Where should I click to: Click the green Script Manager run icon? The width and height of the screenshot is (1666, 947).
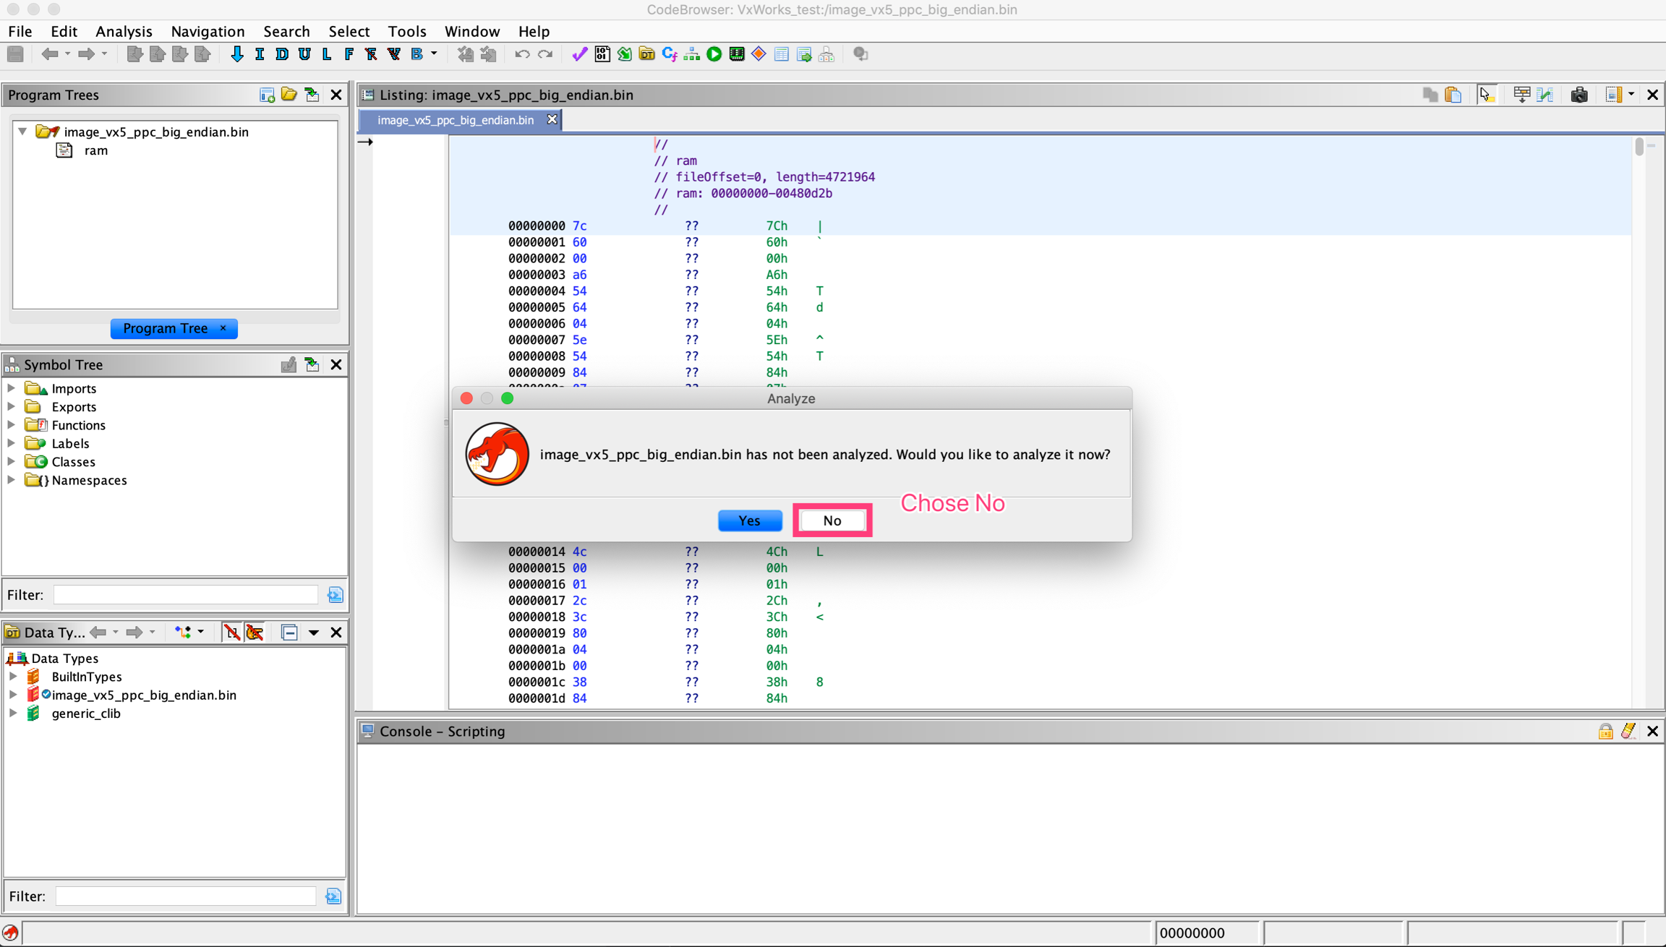click(714, 54)
